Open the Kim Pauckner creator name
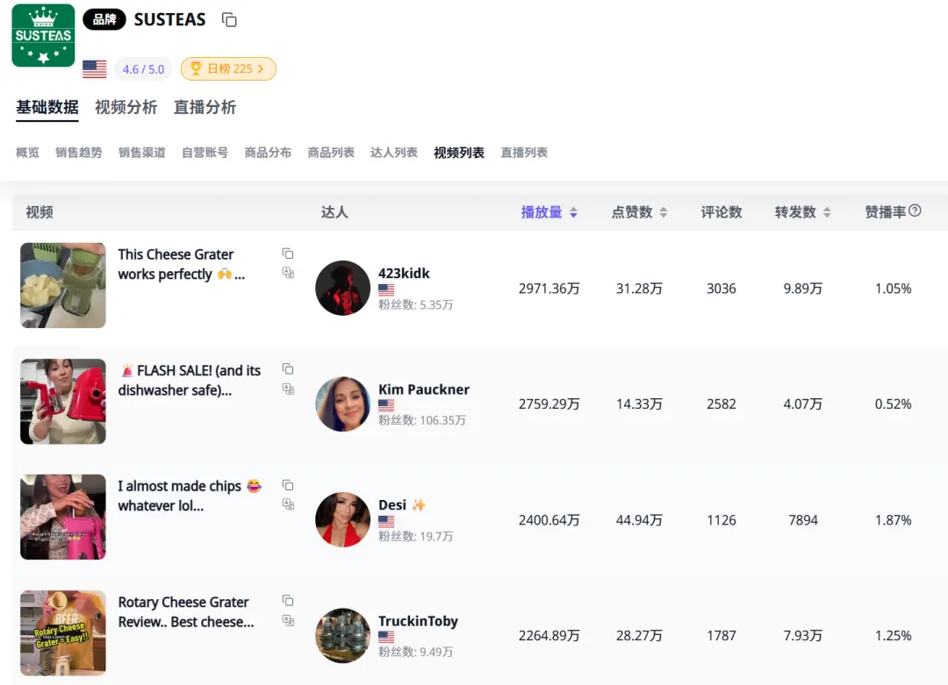The width and height of the screenshot is (948, 685). pos(424,389)
